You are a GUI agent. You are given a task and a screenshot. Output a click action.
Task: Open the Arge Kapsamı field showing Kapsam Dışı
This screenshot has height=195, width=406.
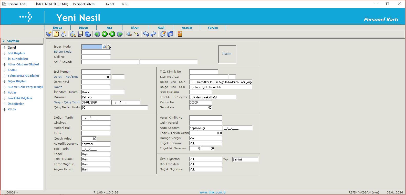[205, 128]
